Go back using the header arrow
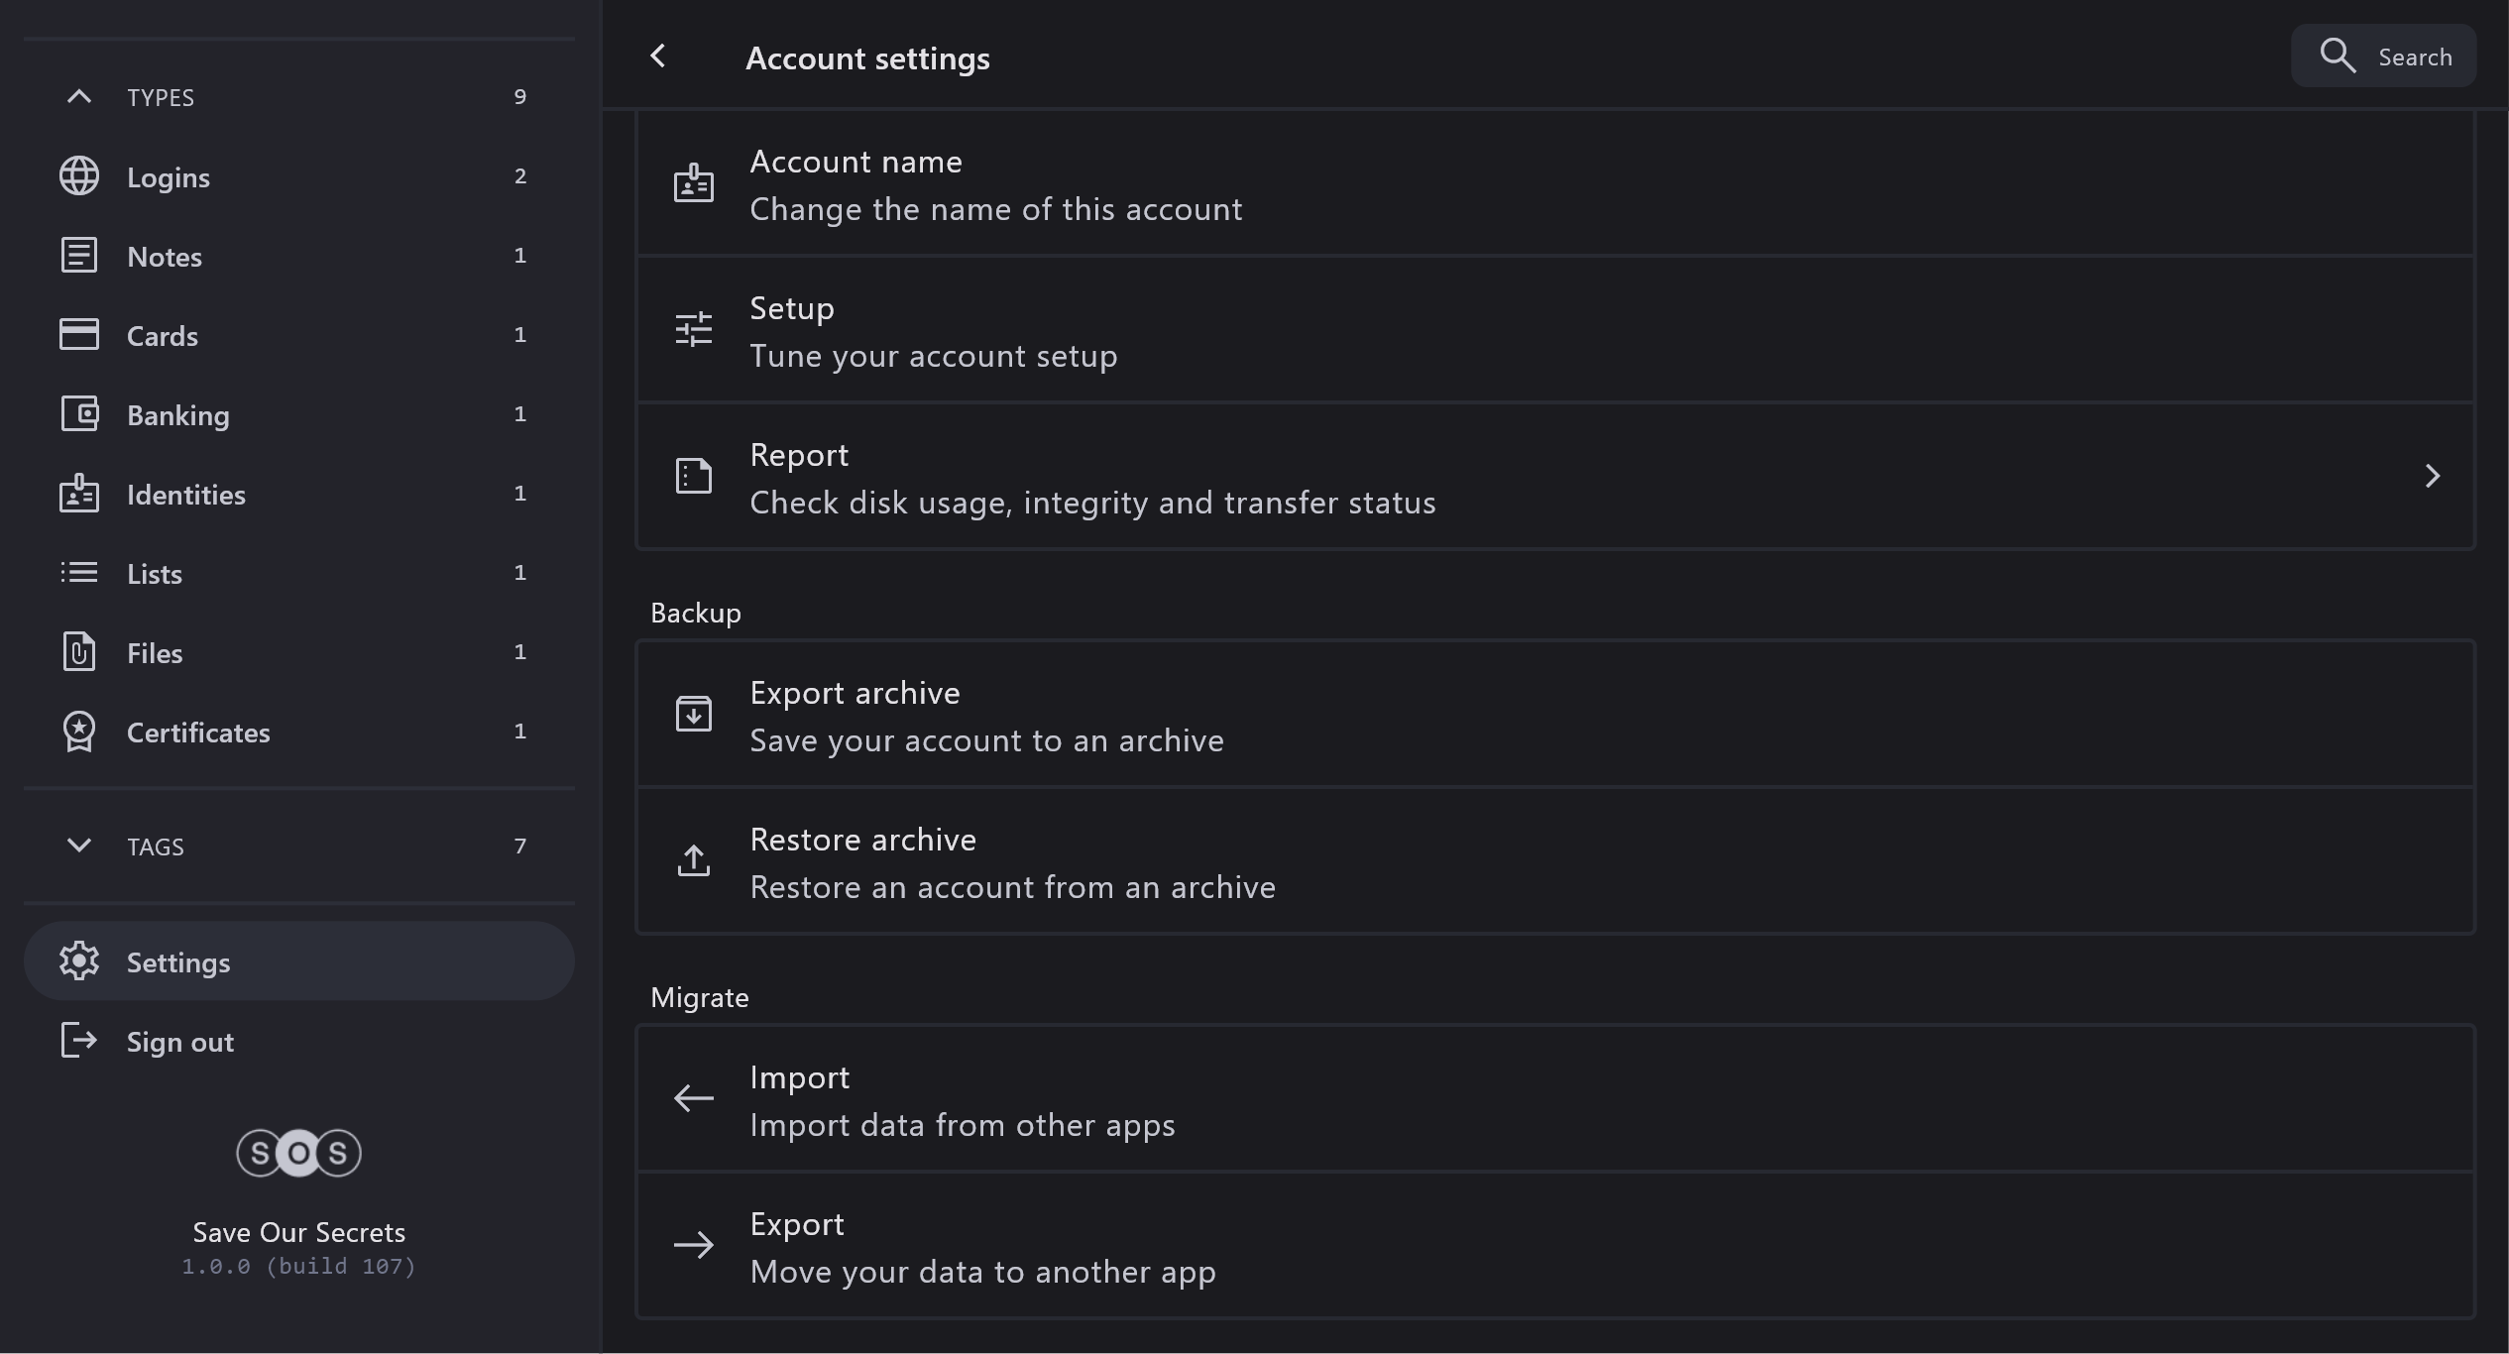2509x1354 pixels. click(658, 56)
